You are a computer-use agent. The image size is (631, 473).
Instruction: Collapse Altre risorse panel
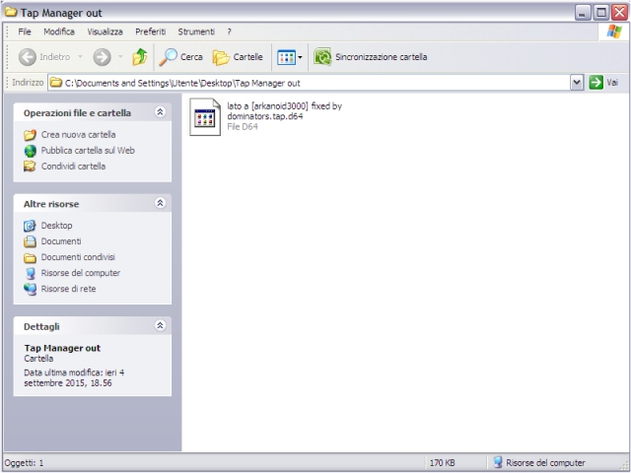pos(160,203)
